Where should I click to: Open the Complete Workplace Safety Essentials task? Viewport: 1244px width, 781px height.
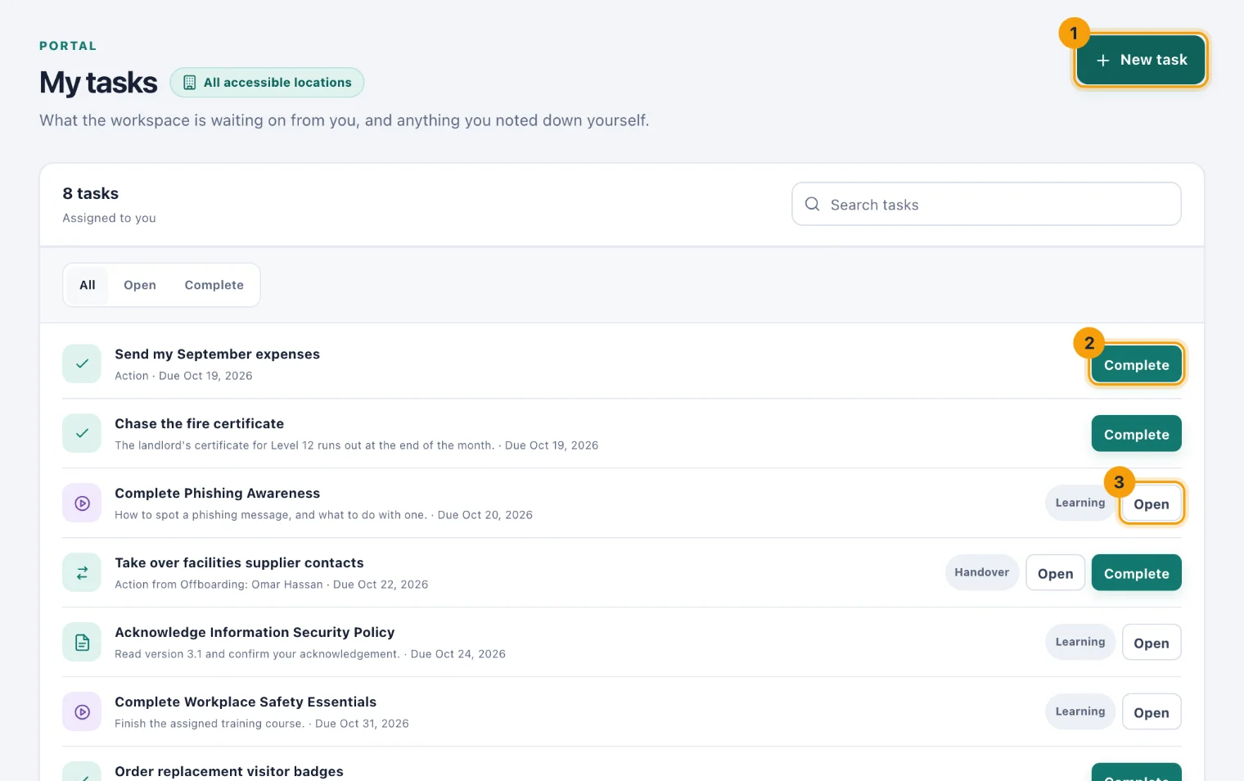coord(1151,712)
